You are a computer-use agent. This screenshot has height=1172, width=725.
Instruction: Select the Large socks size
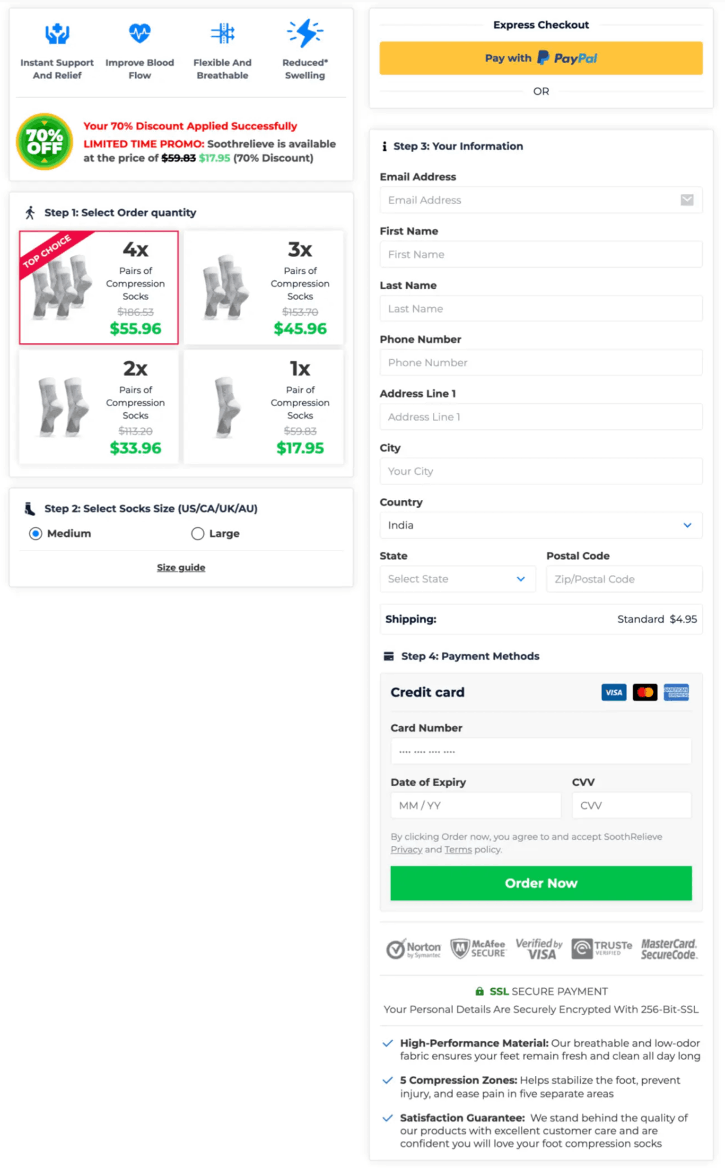click(x=197, y=533)
